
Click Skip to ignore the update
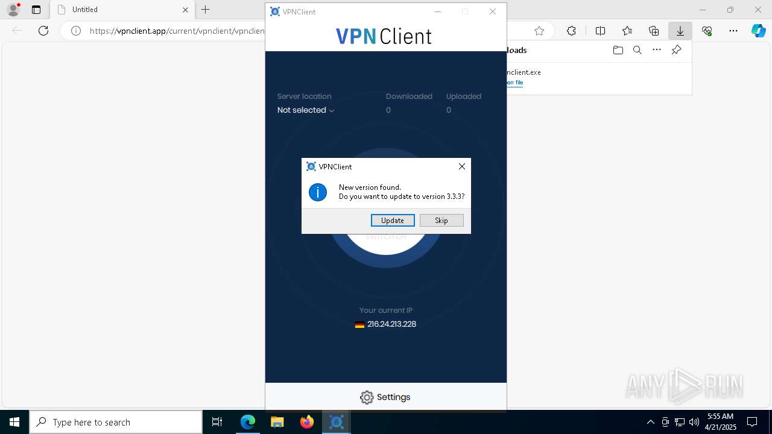click(x=441, y=221)
